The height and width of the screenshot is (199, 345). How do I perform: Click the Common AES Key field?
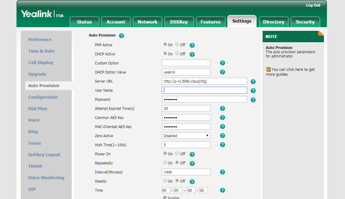coord(186,118)
